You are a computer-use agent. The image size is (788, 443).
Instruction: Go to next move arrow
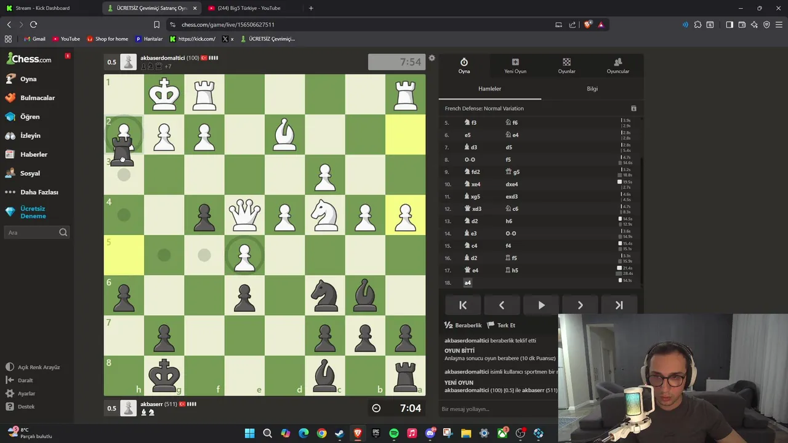point(580,305)
